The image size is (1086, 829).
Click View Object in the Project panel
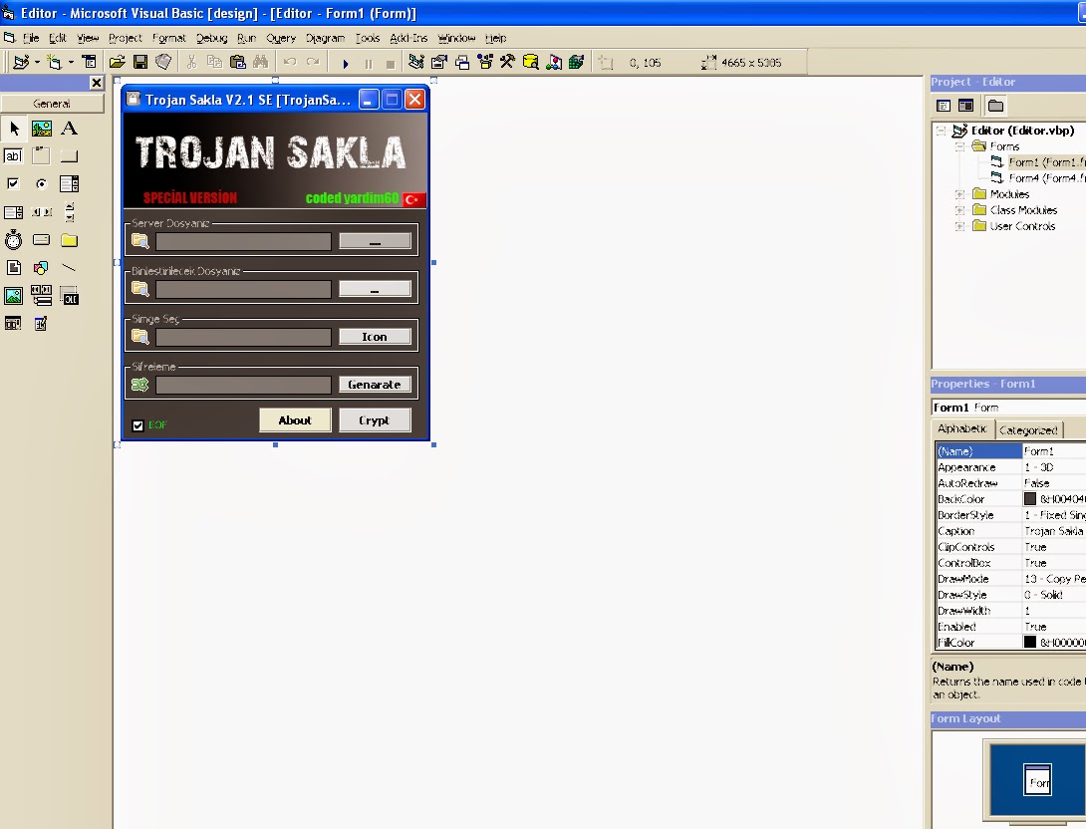965,106
